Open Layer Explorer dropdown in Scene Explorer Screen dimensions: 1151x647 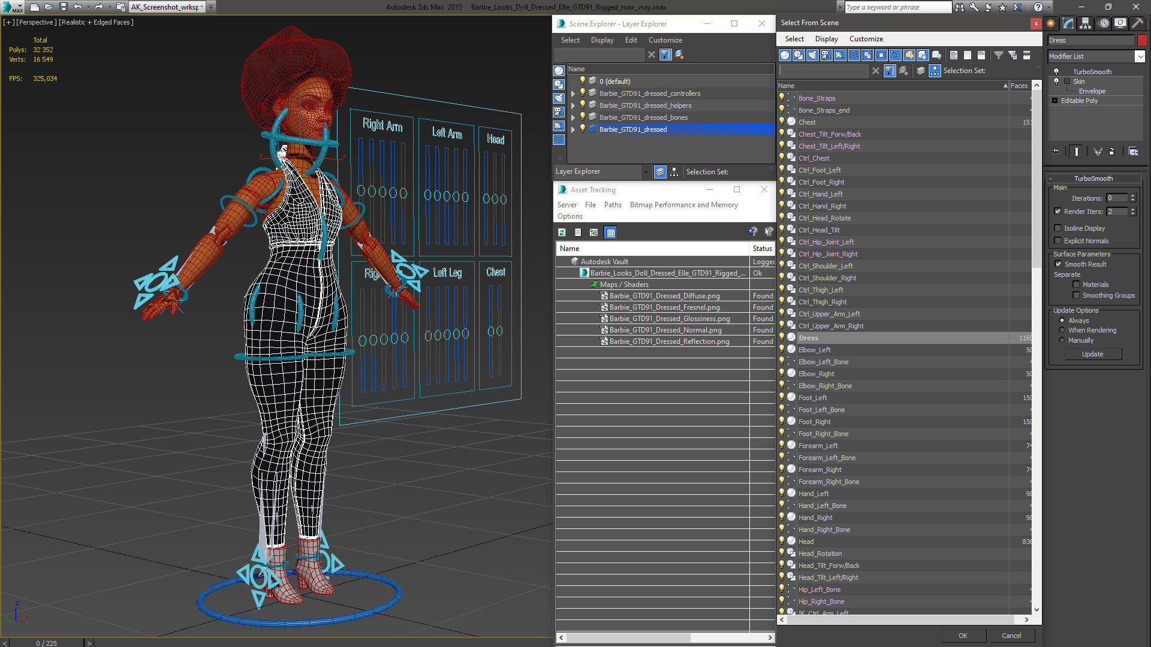click(646, 172)
